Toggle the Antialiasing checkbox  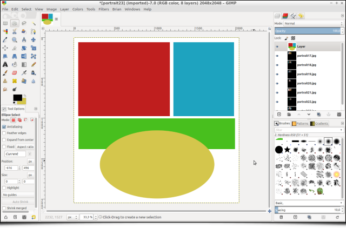pos(4,127)
